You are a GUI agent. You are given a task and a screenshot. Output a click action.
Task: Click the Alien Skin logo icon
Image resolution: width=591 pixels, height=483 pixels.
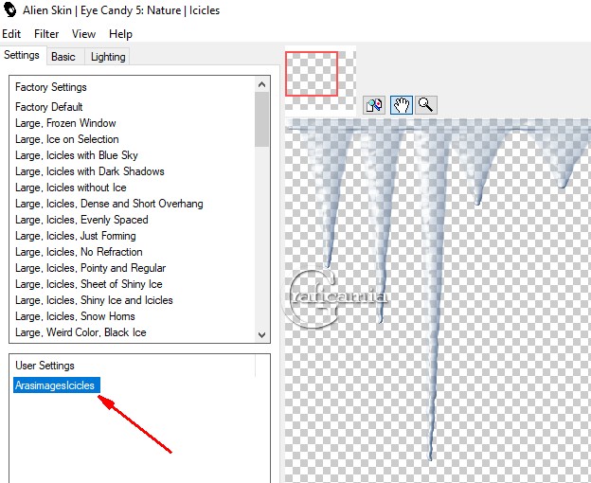(x=9, y=9)
